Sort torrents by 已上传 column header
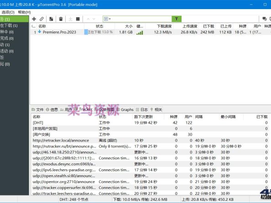This screenshot has height=203, width=271. point(224,26)
